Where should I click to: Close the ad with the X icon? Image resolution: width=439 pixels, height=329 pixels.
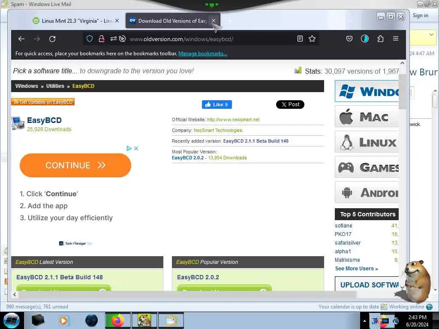tap(136, 148)
